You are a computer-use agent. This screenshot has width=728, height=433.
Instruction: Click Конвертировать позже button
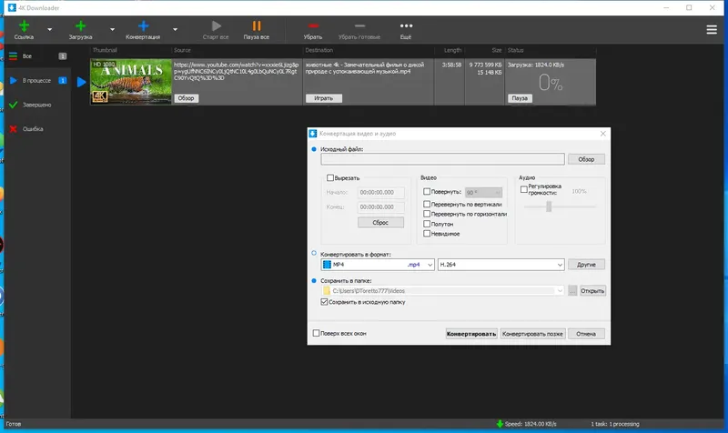(532, 334)
